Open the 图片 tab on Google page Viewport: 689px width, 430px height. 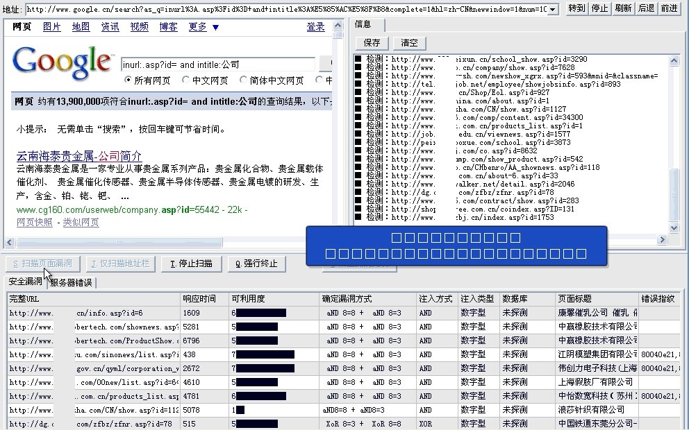pyautogui.click(x=52, y=27)
